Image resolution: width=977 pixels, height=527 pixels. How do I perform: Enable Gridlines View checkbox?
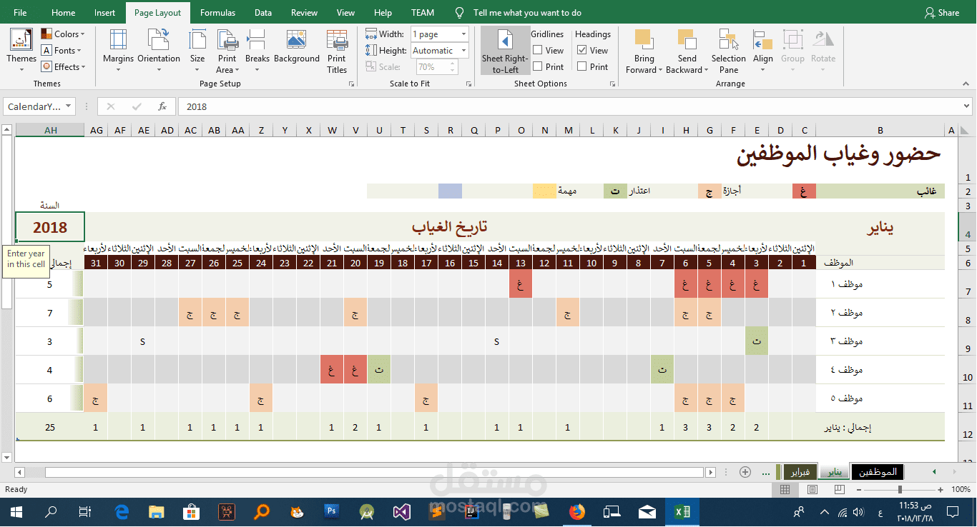[x=536, y=51]
